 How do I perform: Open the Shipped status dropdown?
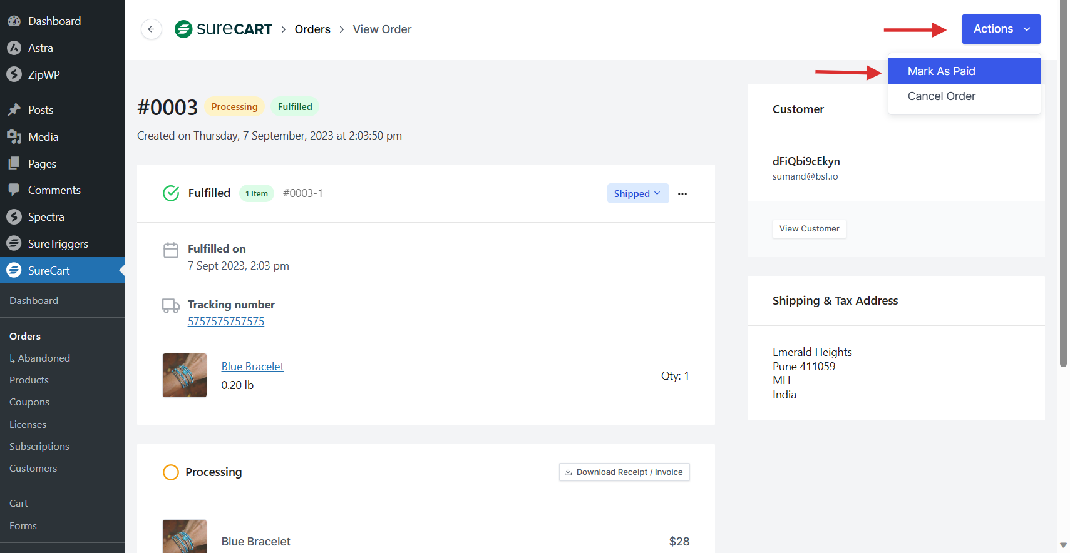(637, 194)
